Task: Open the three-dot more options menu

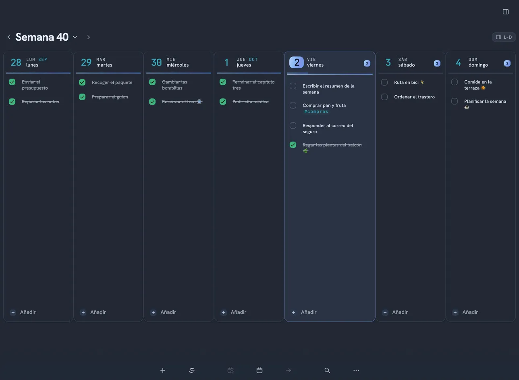Action: pos(356,370)
